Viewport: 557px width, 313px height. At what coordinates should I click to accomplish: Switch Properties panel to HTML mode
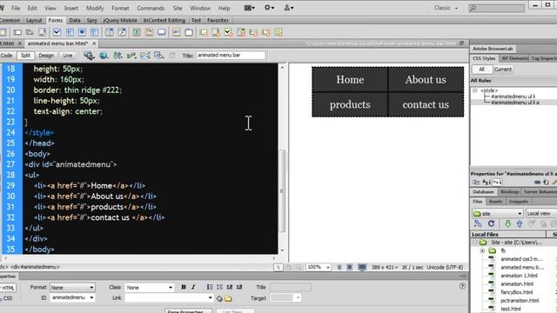pyautogui.click(x=8, y=288)
